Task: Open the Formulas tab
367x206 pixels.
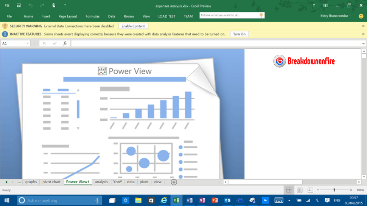Action: pyautogui.click(x=92, y=16)
